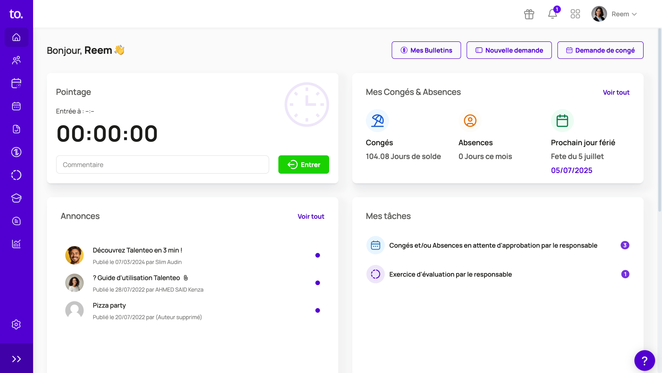Open the dashed circle evaluation sidebar icon
The height and width of the screenshot is (373, 662).
16,175
